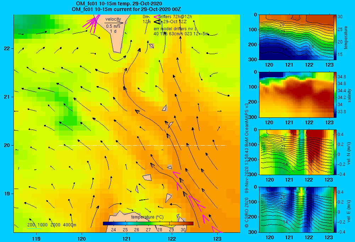Click the 30 tick on the temperature section color bar
This screenshot has height=242, width=355.
pyautogui.click(x=340, y=17)
